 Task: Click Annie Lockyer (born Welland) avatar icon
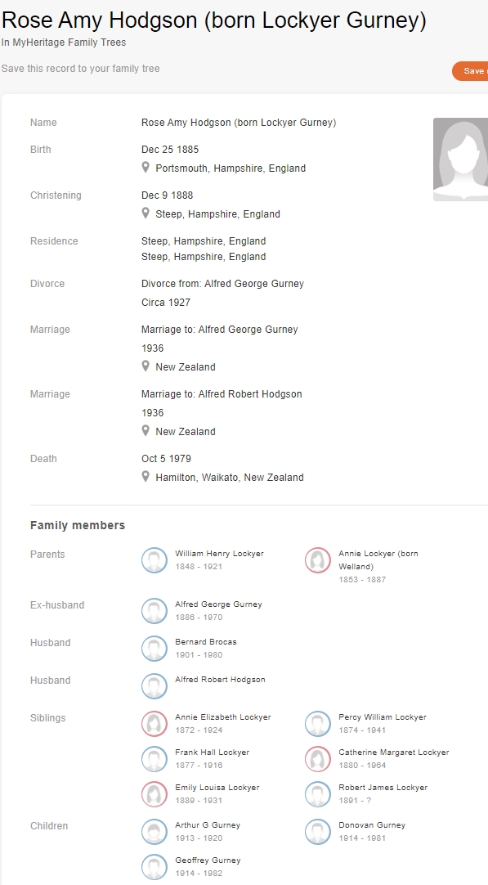tap(318, 560)
